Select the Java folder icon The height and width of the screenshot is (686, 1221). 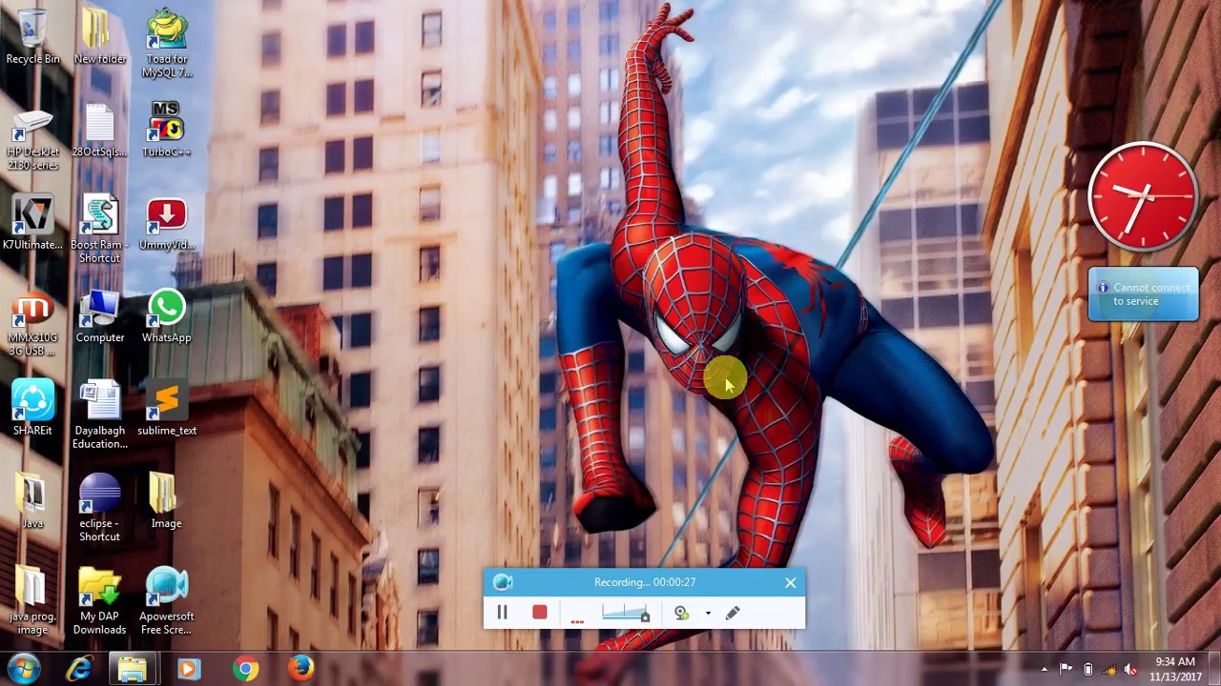pos(33,501)
